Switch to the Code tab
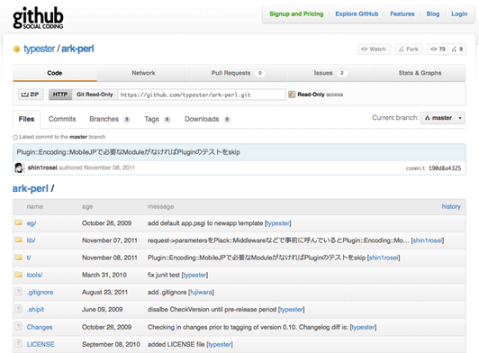Image resolution: width=479 pixels, height=353 pixels. coord(55,73)
